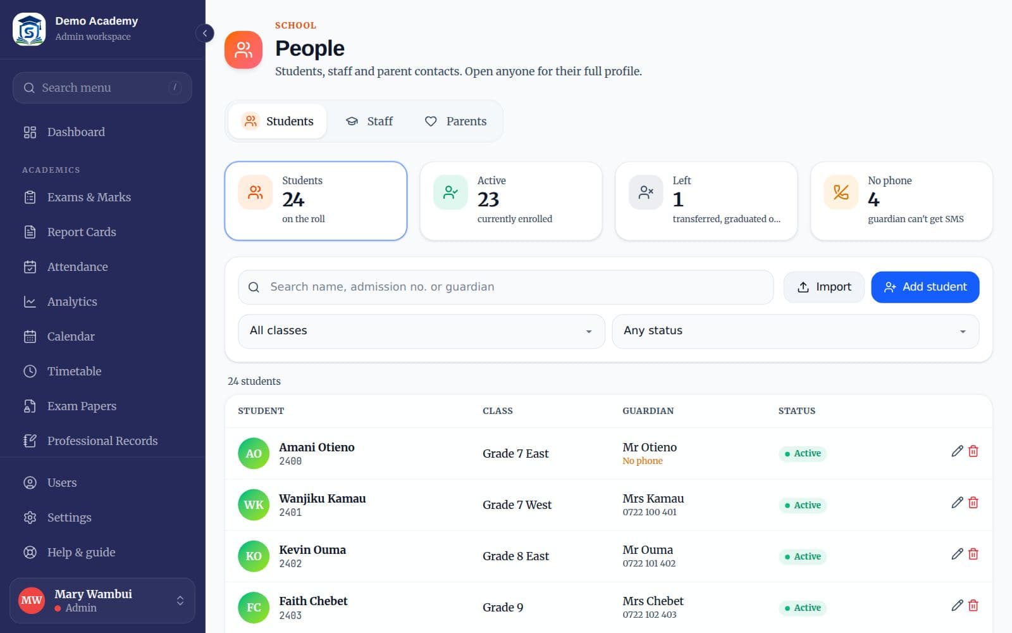
Task: Open Dashboard in the sidebar
Action: (x=102, y=132)
